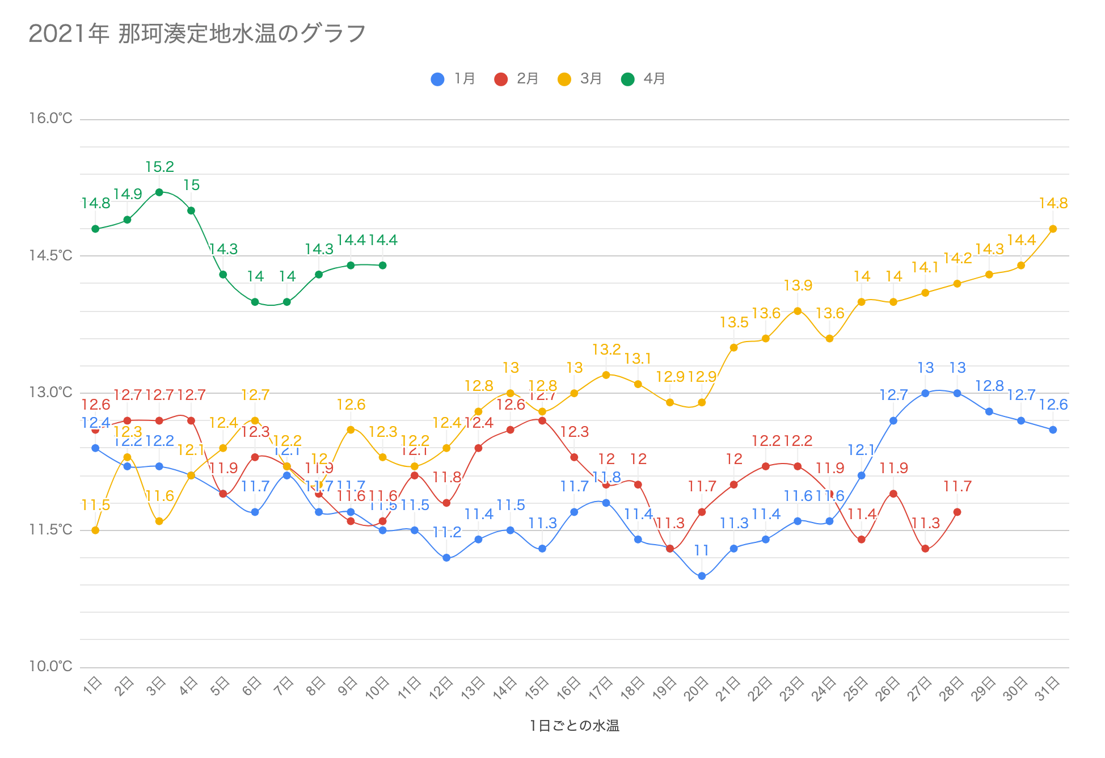The height and width of the screenshot is (758, 1105).
Task: Click the yellow 3月 legend marker
Action: (564, 79)
